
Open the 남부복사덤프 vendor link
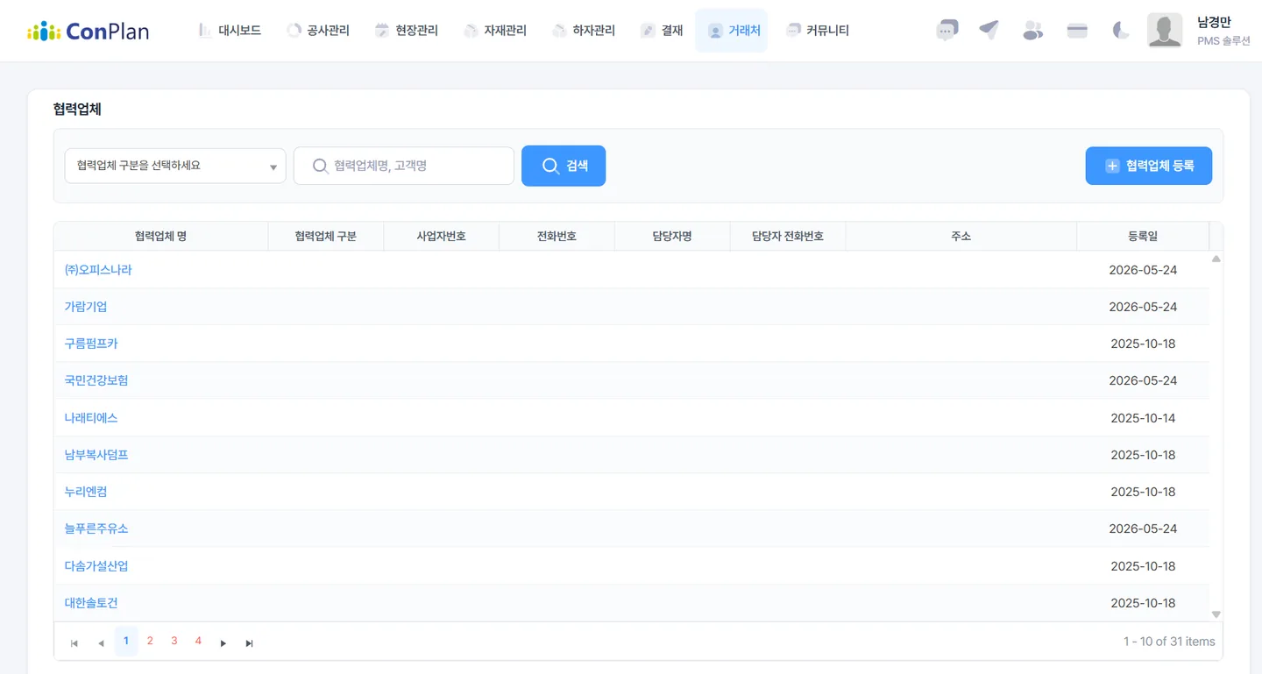(x=96, y=455)
